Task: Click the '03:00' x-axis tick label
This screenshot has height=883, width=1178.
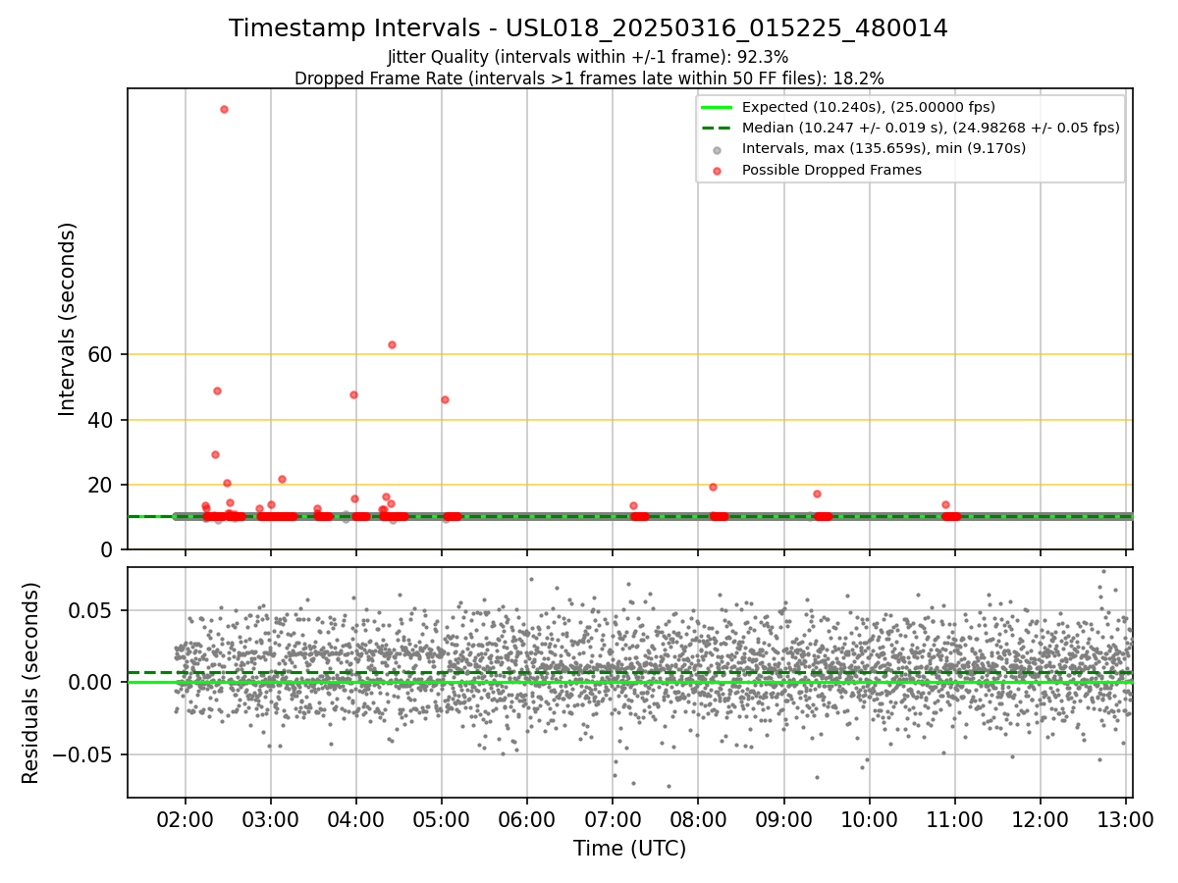Action: click(270, 818)
